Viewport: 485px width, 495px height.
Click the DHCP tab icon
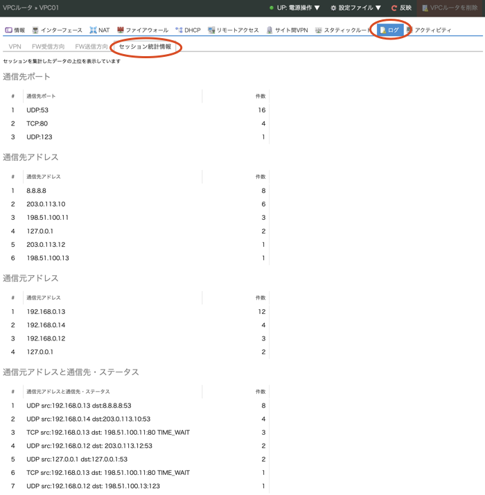(179, 31)
